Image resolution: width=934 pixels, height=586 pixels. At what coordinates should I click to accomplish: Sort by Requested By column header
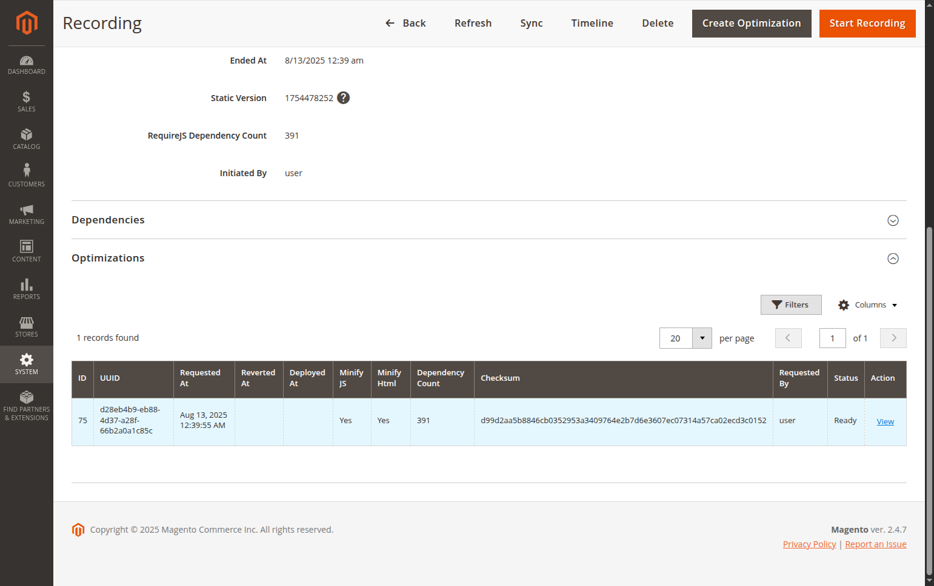tap(800, 378)
